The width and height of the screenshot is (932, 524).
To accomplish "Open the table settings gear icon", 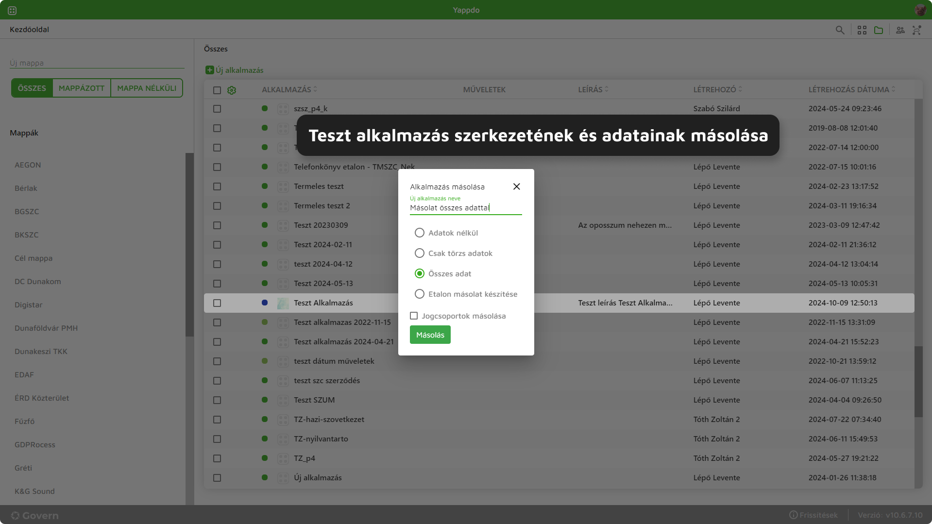I will (232, 90).
